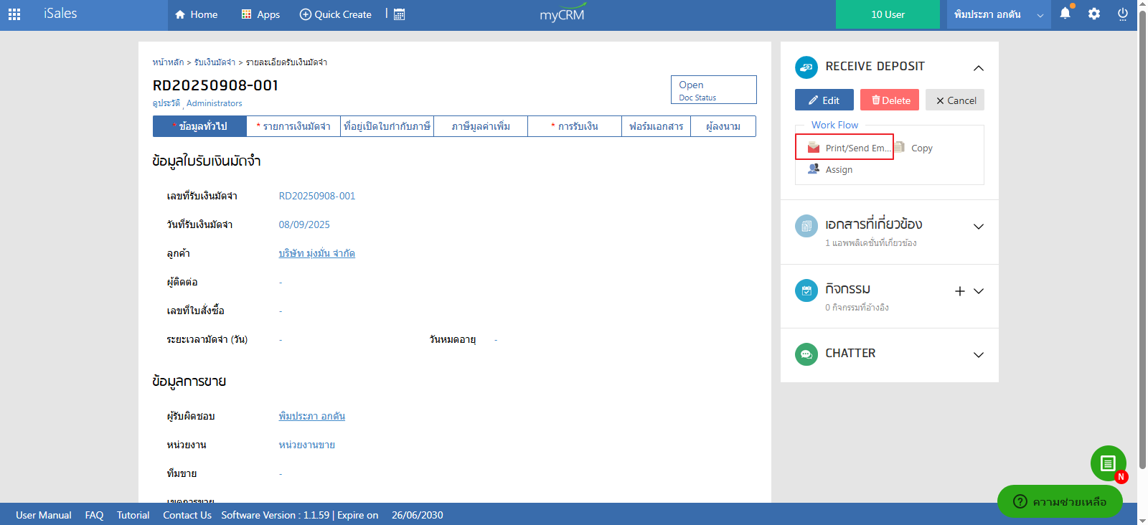Viewport: 1148px width, 525px height.
Task: Click the Assign workflow icon
Action: 814,169
